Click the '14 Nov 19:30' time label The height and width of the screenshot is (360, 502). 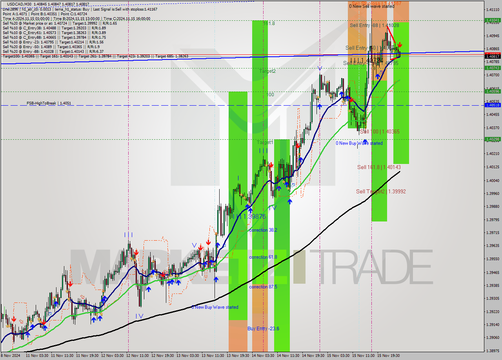coord(313,356)
